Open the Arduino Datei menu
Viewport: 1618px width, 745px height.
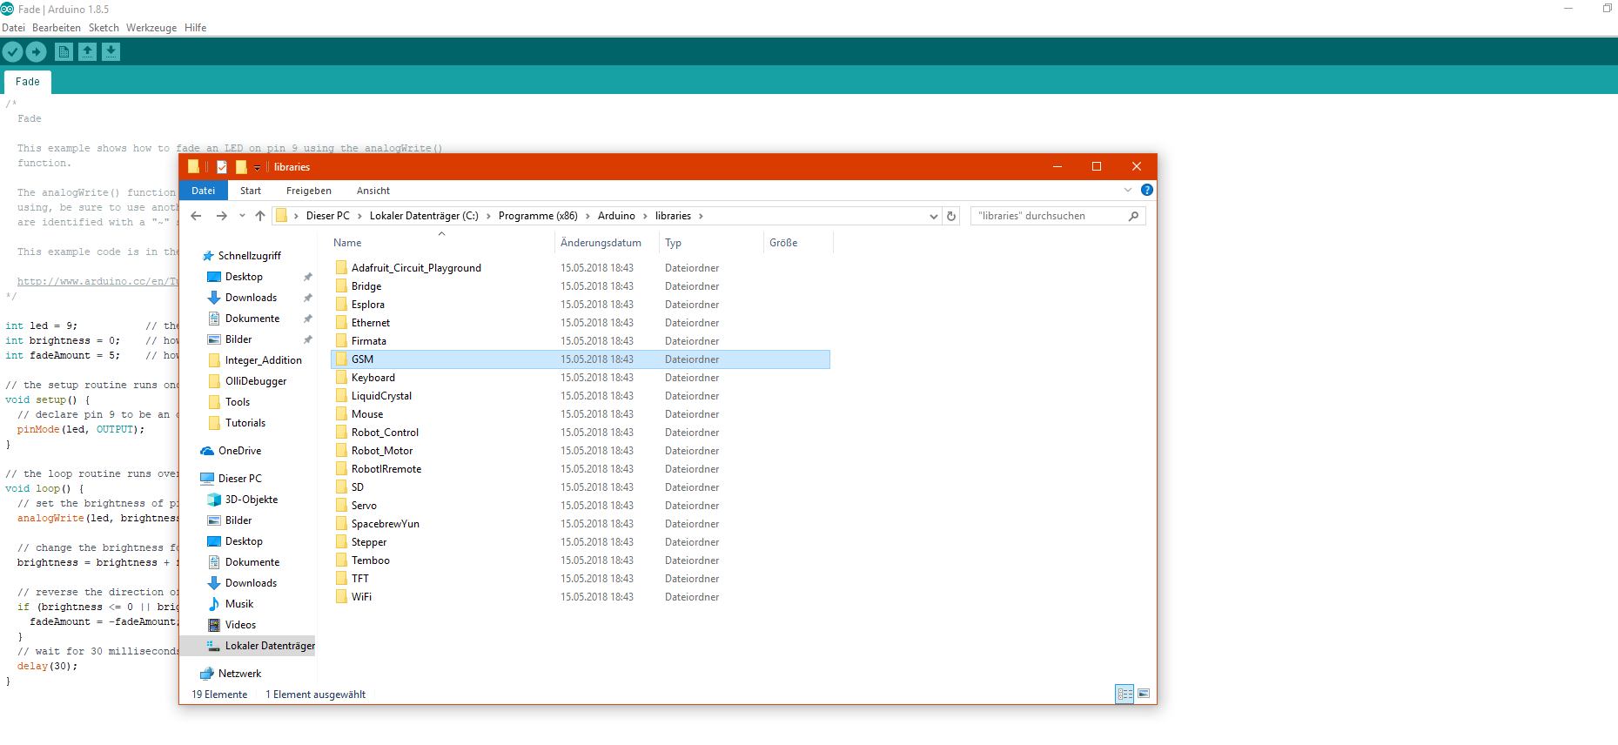pos(14,28)
